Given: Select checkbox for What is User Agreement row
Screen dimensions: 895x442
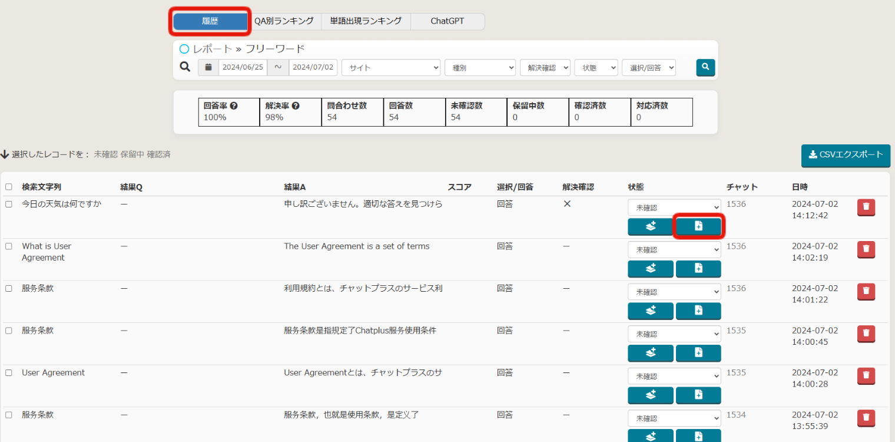Looking at the screenshot, I should coord(9,246).
